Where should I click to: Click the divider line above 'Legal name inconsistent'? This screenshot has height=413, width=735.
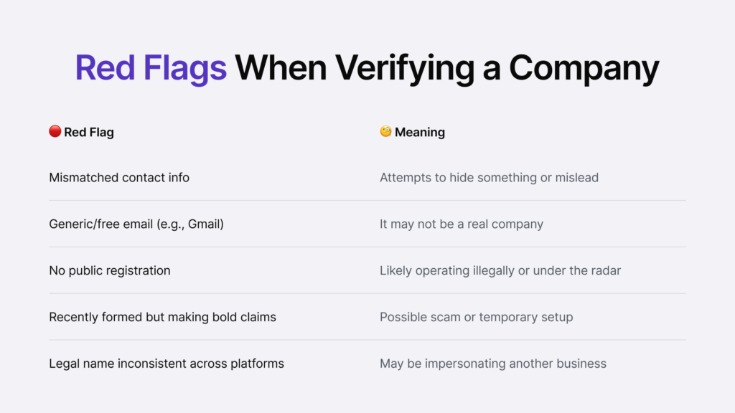click(367, 340)
